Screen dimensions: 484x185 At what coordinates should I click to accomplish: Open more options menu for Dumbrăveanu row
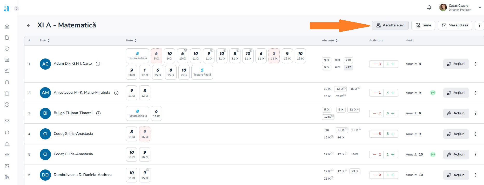[476, 175]
